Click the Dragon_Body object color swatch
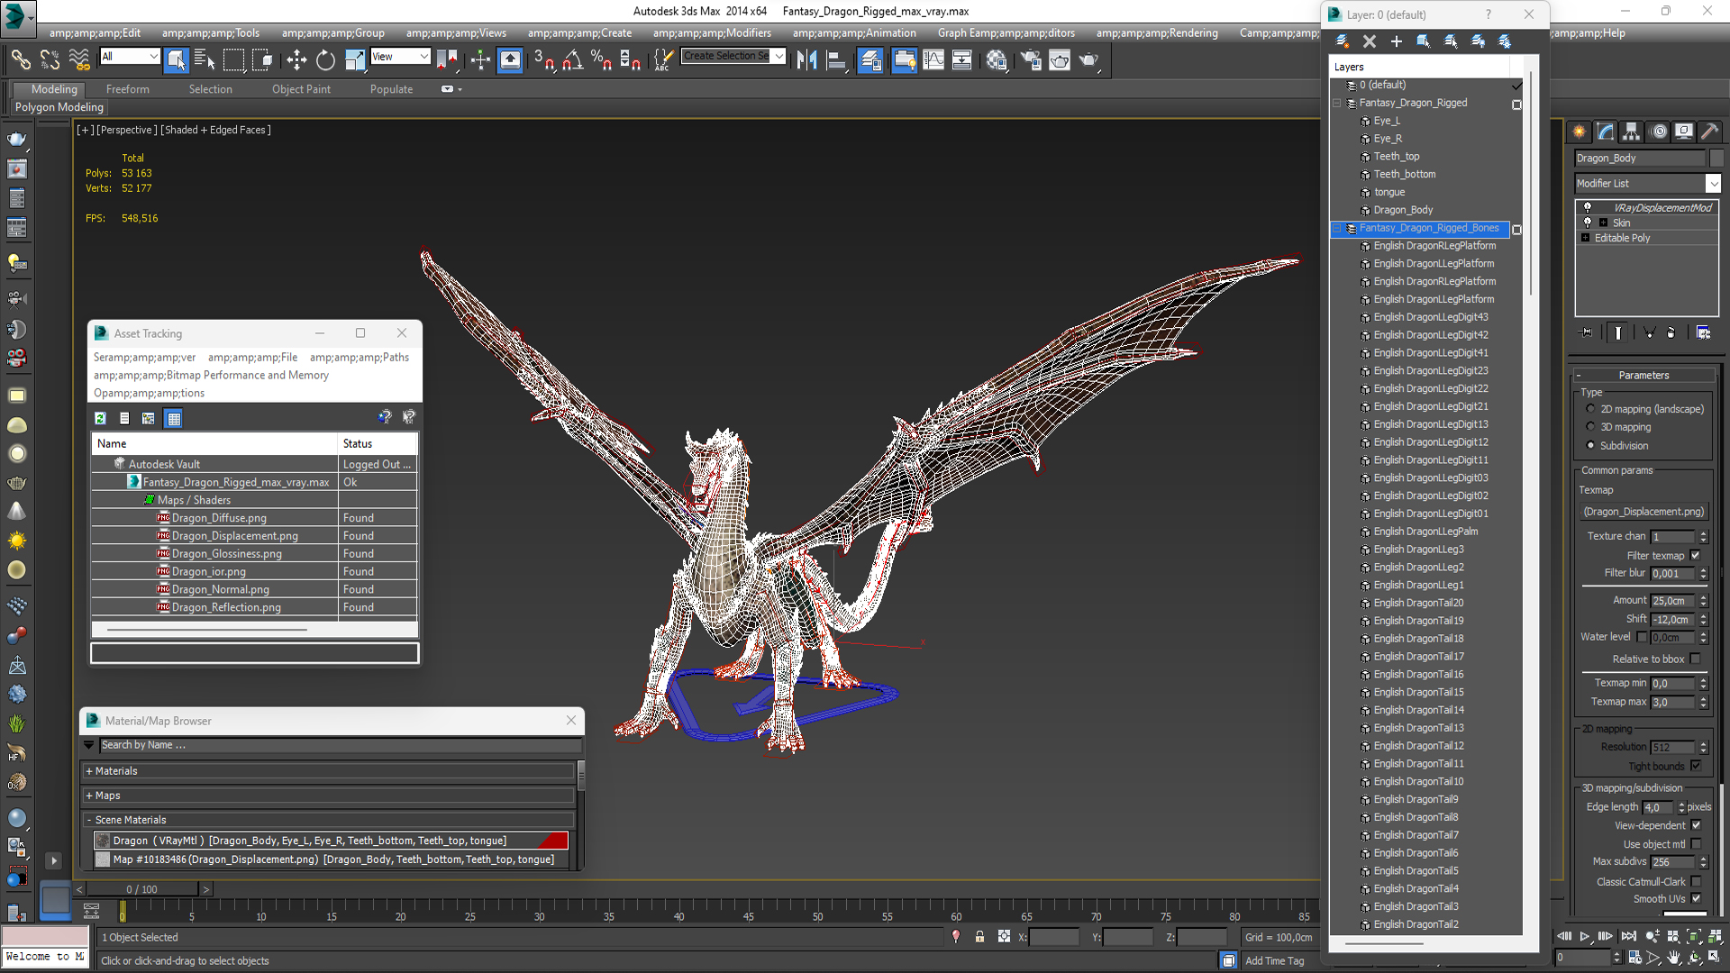 point(1716,158)
